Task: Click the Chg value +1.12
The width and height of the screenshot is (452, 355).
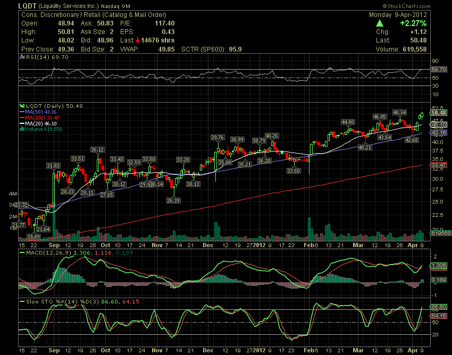Action: click(418, 32)
